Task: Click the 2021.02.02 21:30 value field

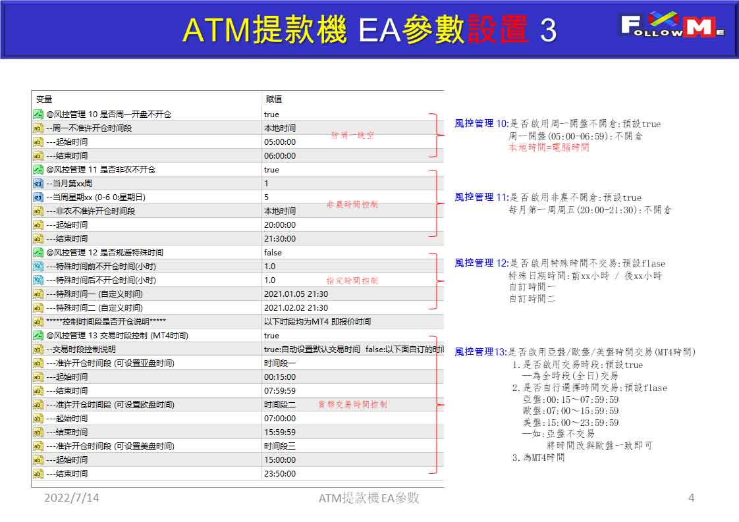Action: pyautogui.click(x=352, y=307)
